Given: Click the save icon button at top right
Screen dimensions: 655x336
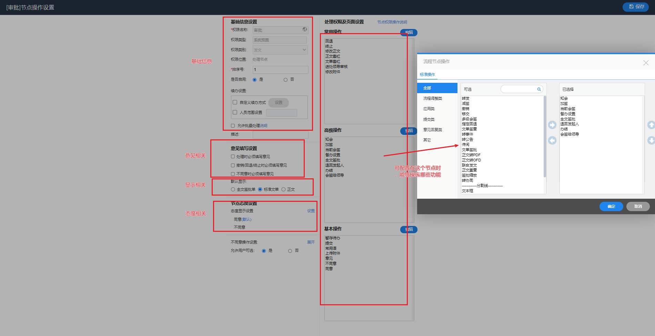Looking at the screenshot, I should [x=635, y=7].
